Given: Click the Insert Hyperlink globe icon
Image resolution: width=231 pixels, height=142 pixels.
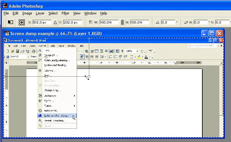Looking at the screenshot, I should coord(87,51).
